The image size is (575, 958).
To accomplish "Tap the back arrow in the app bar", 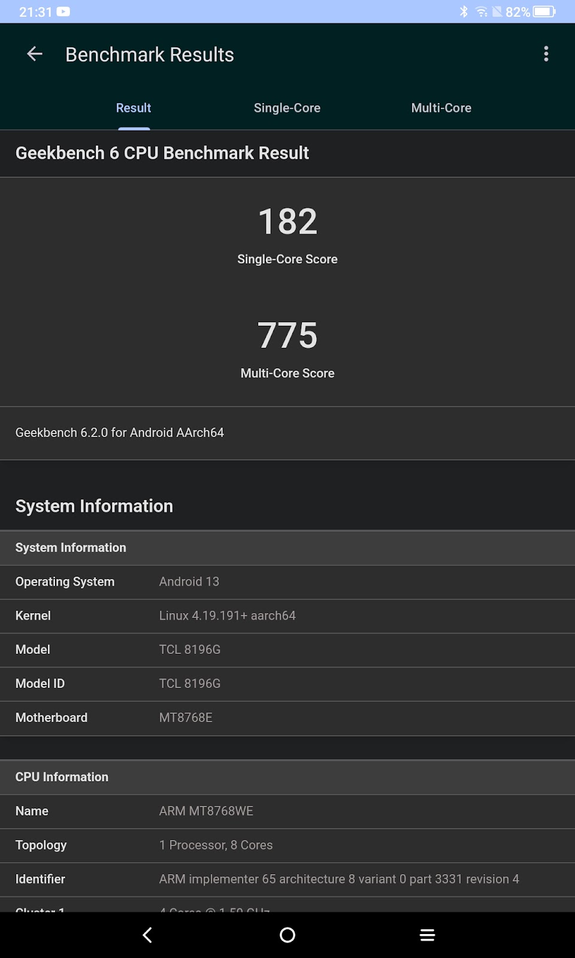I will pyautogui.click(x=35, y=54).
